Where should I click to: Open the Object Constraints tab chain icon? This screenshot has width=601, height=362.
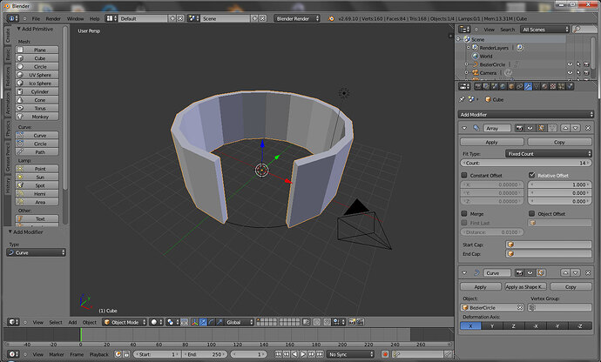pos(519,86)
